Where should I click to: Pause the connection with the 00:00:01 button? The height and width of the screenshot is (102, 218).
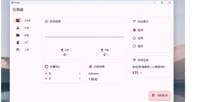click(160, 95)
